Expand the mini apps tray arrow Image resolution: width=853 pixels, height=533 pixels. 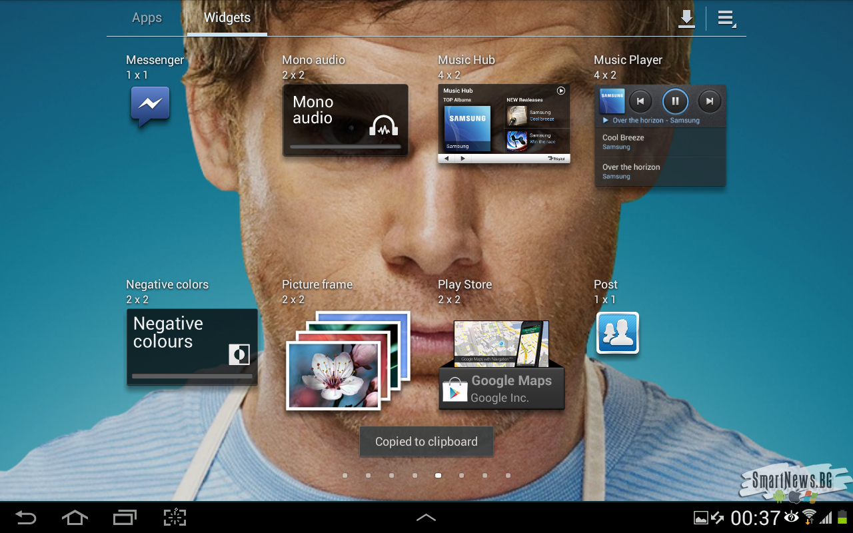pos(426,518)
